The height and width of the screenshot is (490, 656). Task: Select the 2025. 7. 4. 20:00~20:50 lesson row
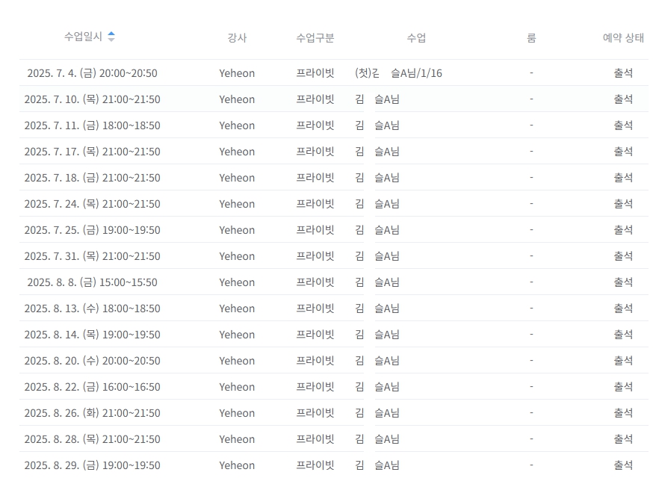[x=92, y=73]
